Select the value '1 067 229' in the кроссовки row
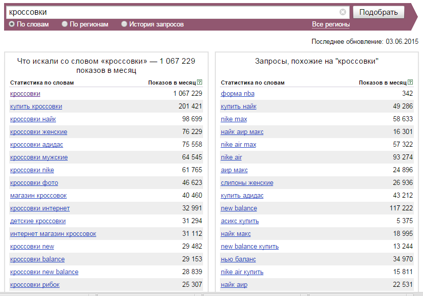This screenshot has width=423, height=296. 187,93
